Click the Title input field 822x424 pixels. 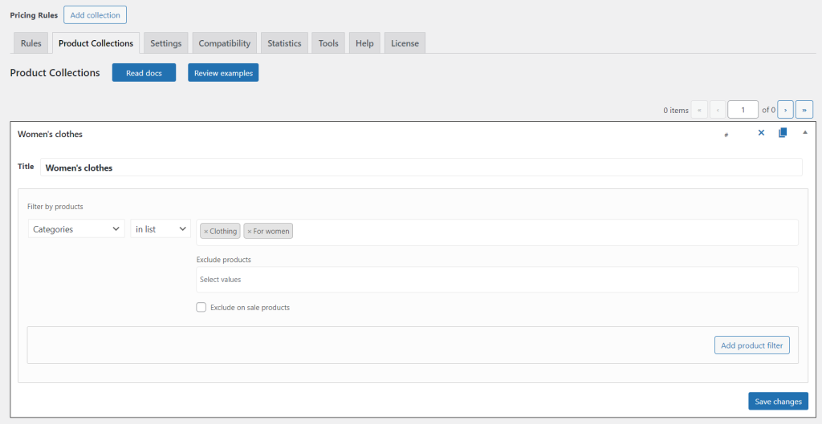coord(421,168)
